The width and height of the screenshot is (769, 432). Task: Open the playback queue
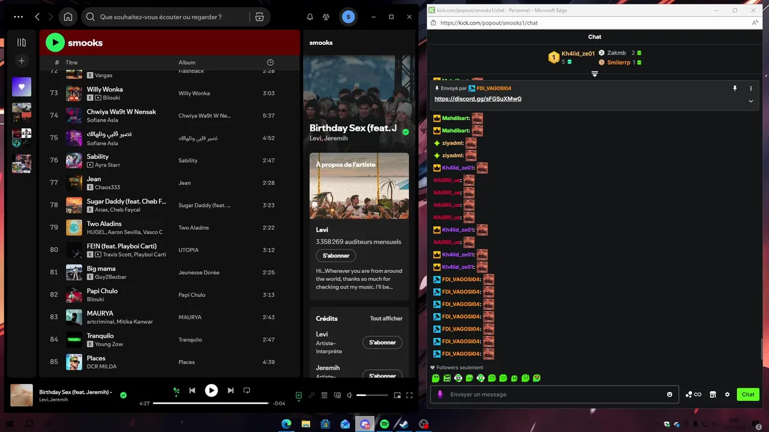(x=324, y=395)
